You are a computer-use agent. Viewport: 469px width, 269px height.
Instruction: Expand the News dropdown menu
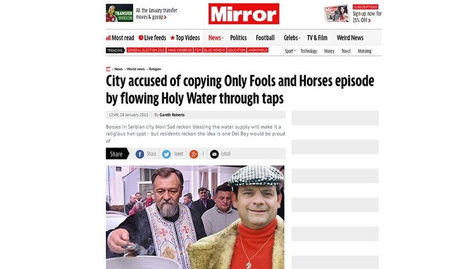tap(216, 38)
